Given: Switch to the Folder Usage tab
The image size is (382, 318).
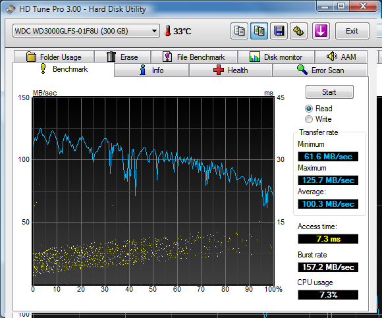Looking at the screenshot, I should click(x=54, y=57).
